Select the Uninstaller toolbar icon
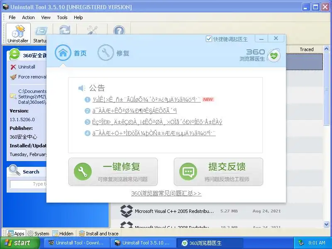The width and height of the screenshot is (332, 249). (18, 33)
